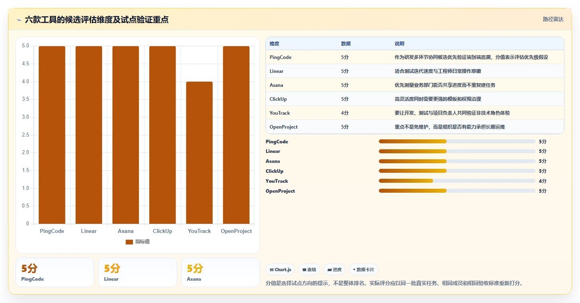Open the Linear 5分 stat card
The width and height of the screenshot is (580, 303).
point(137,272)
